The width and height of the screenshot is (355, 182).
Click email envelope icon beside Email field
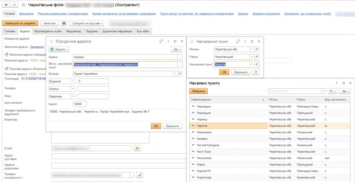137,148
